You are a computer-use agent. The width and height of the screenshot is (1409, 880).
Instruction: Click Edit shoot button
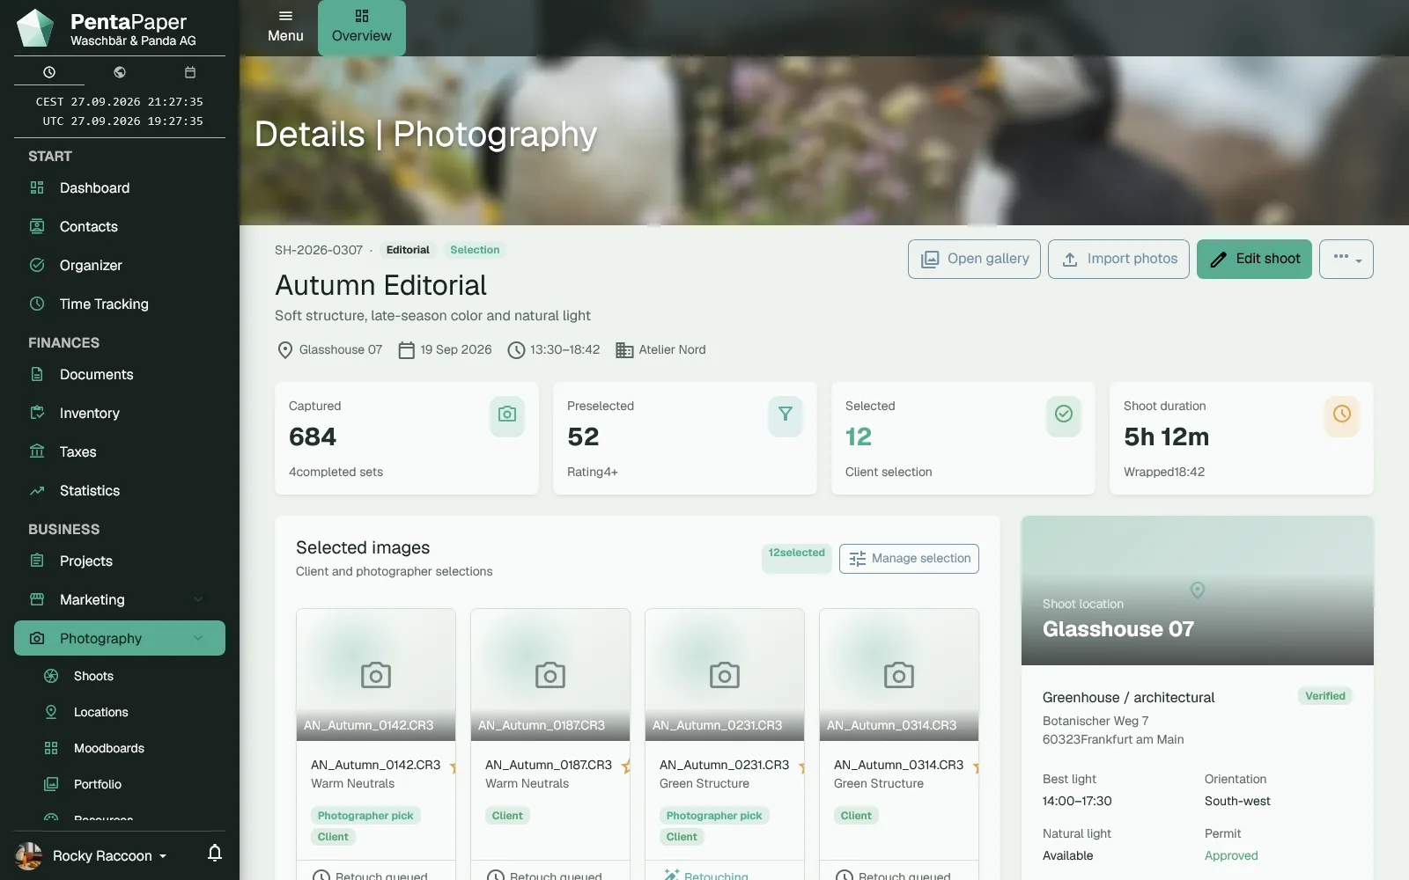pos(1254,259)
